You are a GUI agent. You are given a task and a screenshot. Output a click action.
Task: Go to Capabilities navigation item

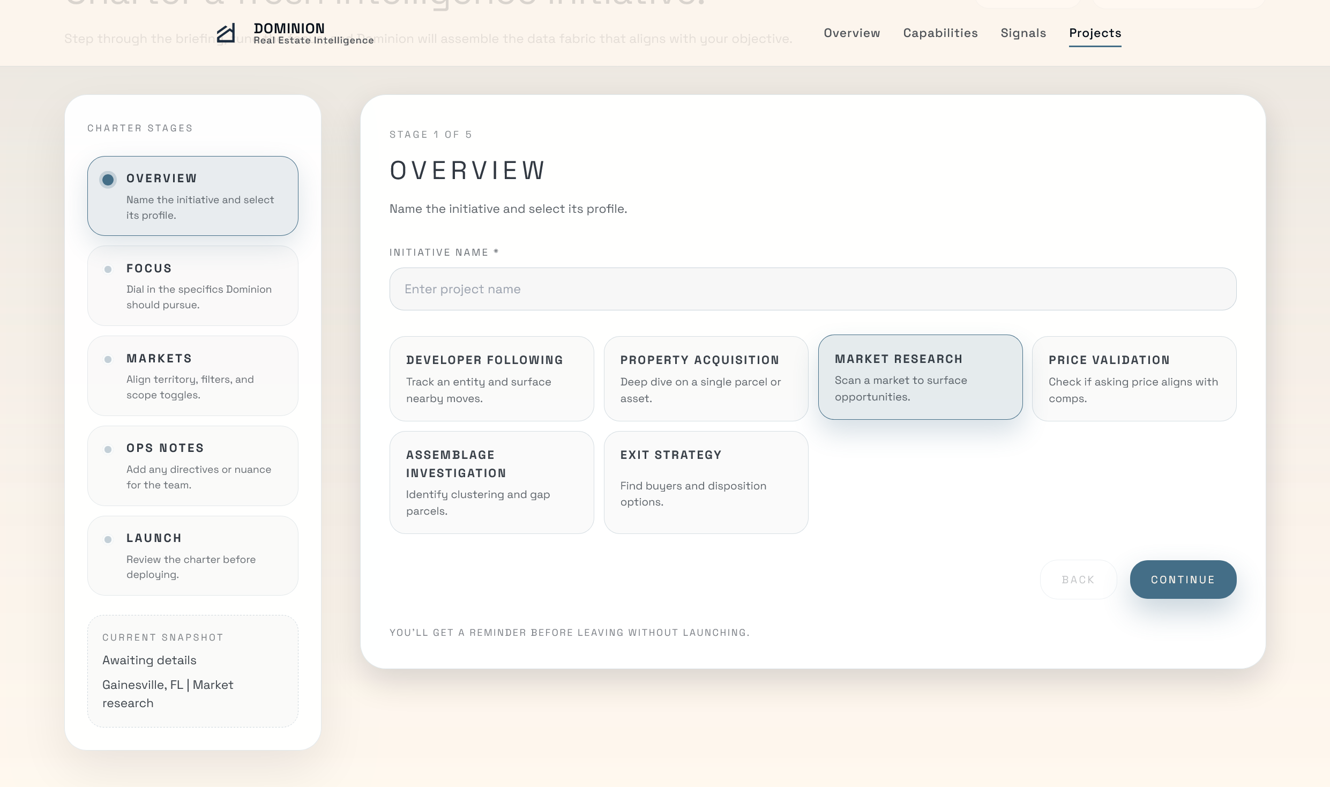point(940,33)
